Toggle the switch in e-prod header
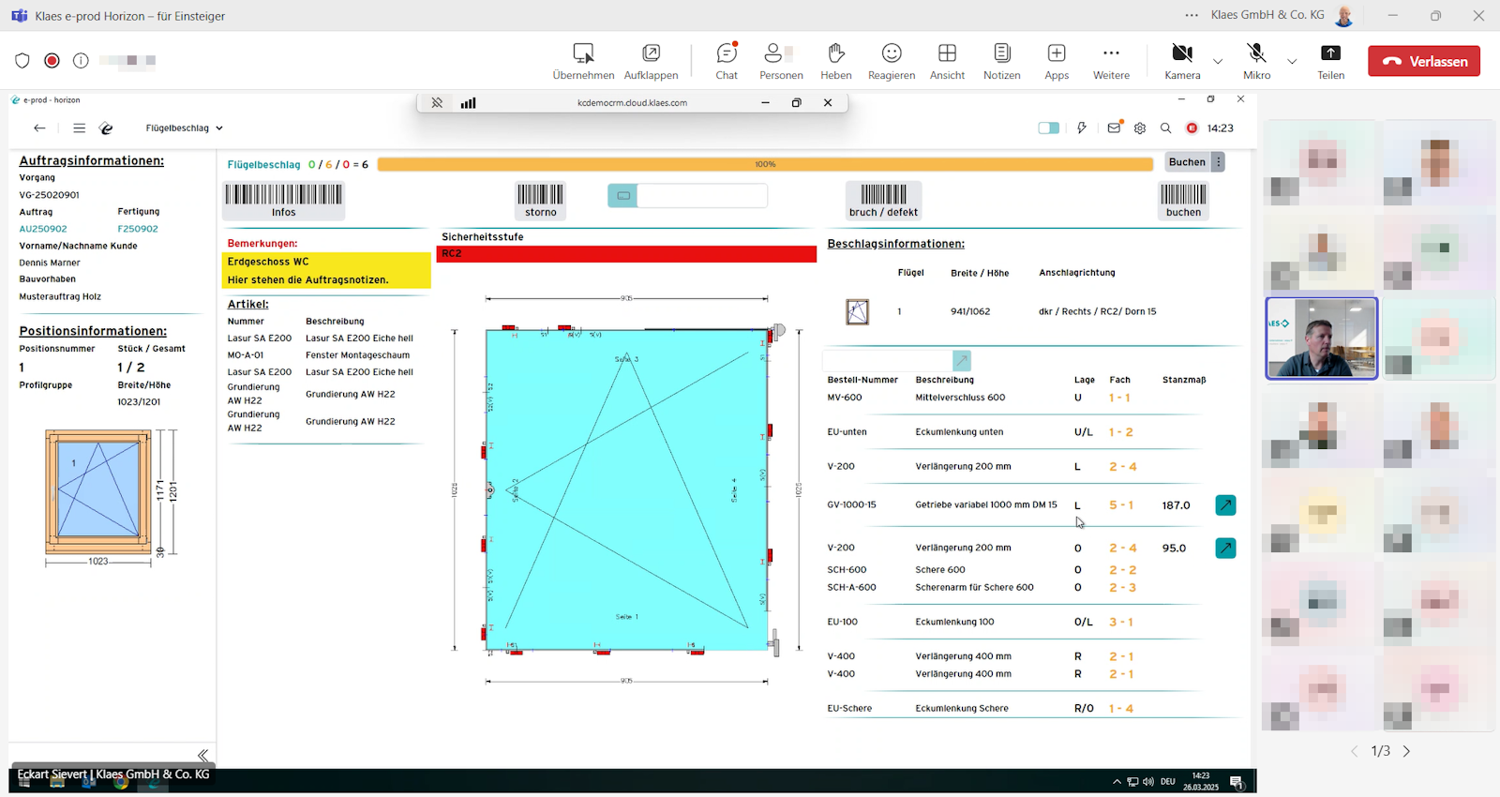The width and height of the screenshot is (1500, 797). [x=1048, y=128]
